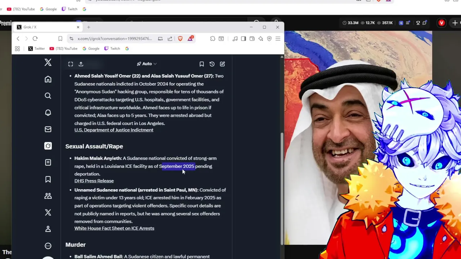This screenshot has width=461, height=259.
Task: Click red V avatar in background window
Action: click(442, 23)
